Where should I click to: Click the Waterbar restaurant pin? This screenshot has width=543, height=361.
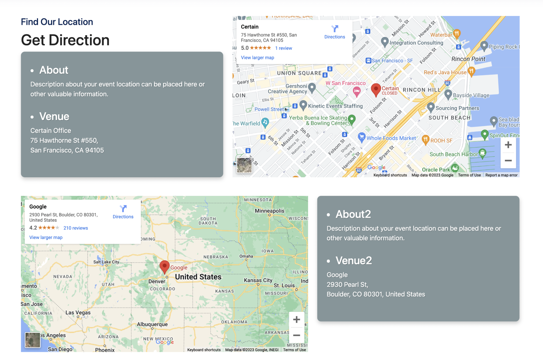[x=457, y=34]
